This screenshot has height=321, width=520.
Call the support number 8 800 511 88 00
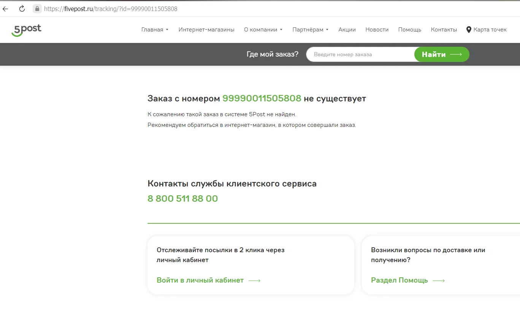[183, 199]
